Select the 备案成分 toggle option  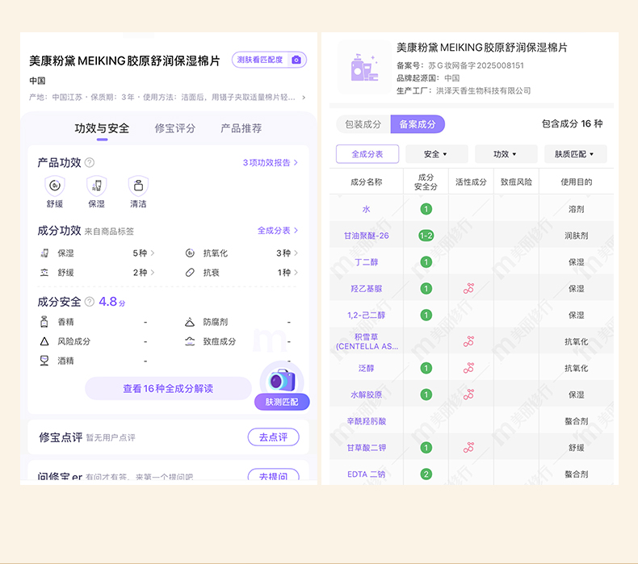pyautogui.click(x=418, y=124)
